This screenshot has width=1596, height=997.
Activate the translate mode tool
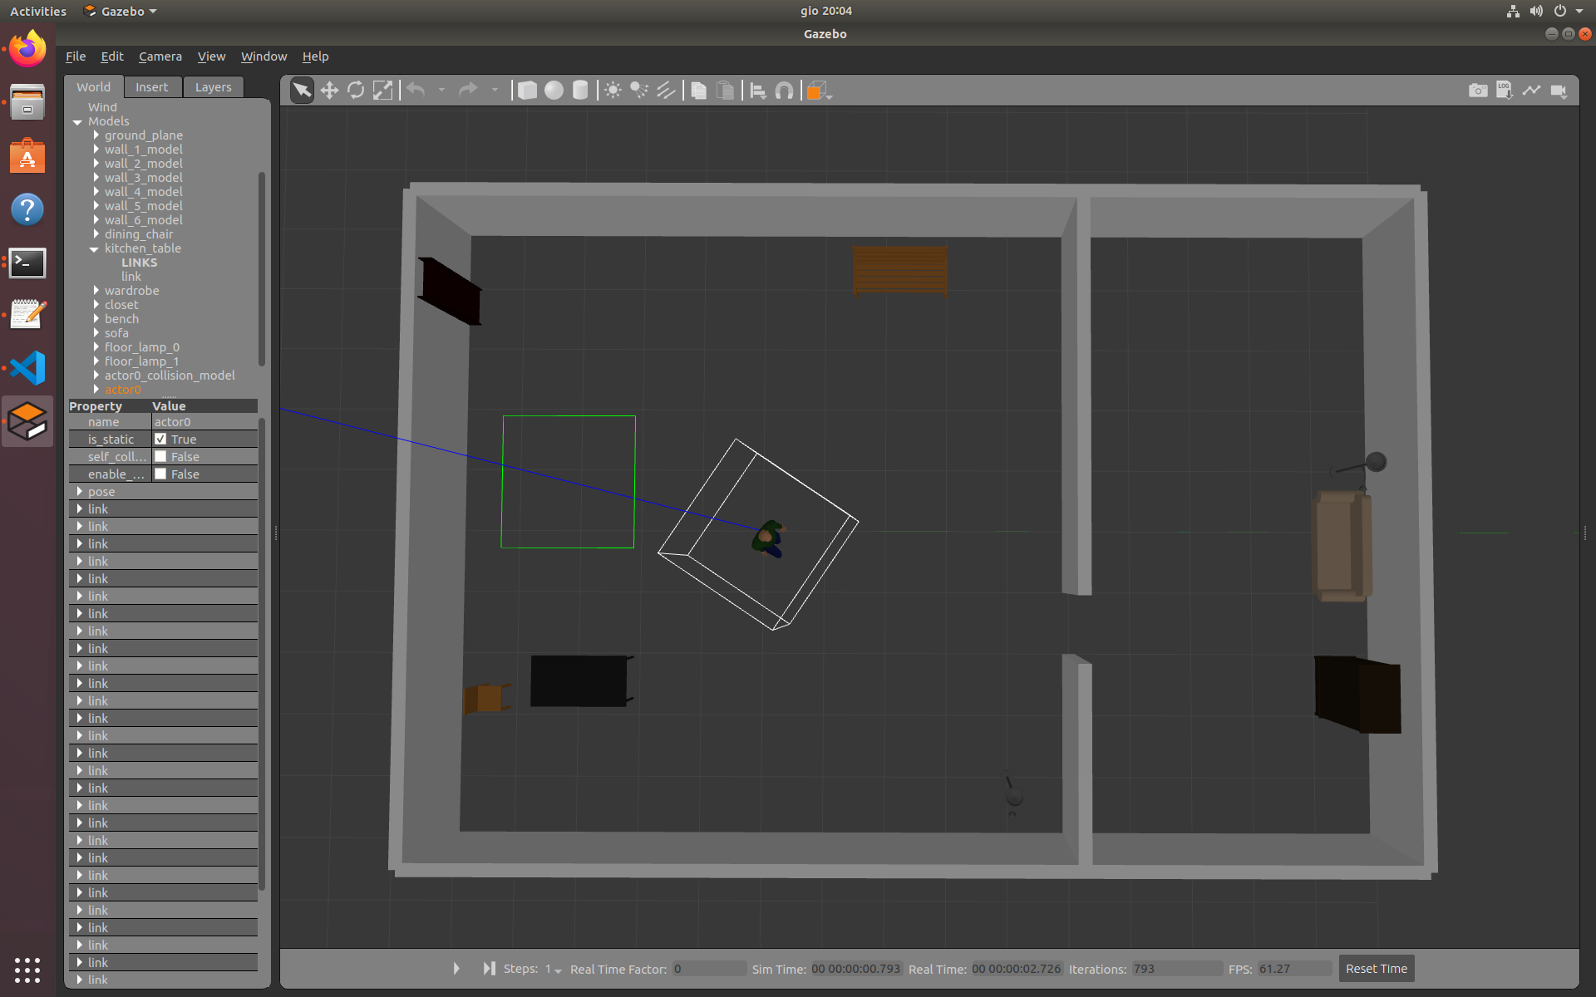[329, 91]
